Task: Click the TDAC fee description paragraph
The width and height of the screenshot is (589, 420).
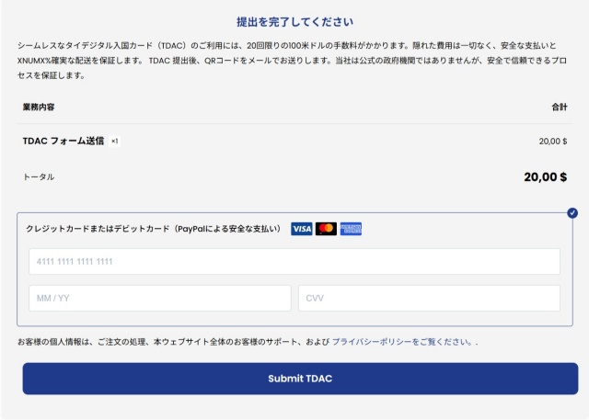Action: [294, 60]
